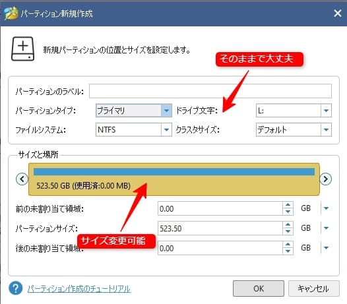Decrease the 前の未割り当て領域 value
This screenshot has height=304, width=347.
(x=288, y=212)
